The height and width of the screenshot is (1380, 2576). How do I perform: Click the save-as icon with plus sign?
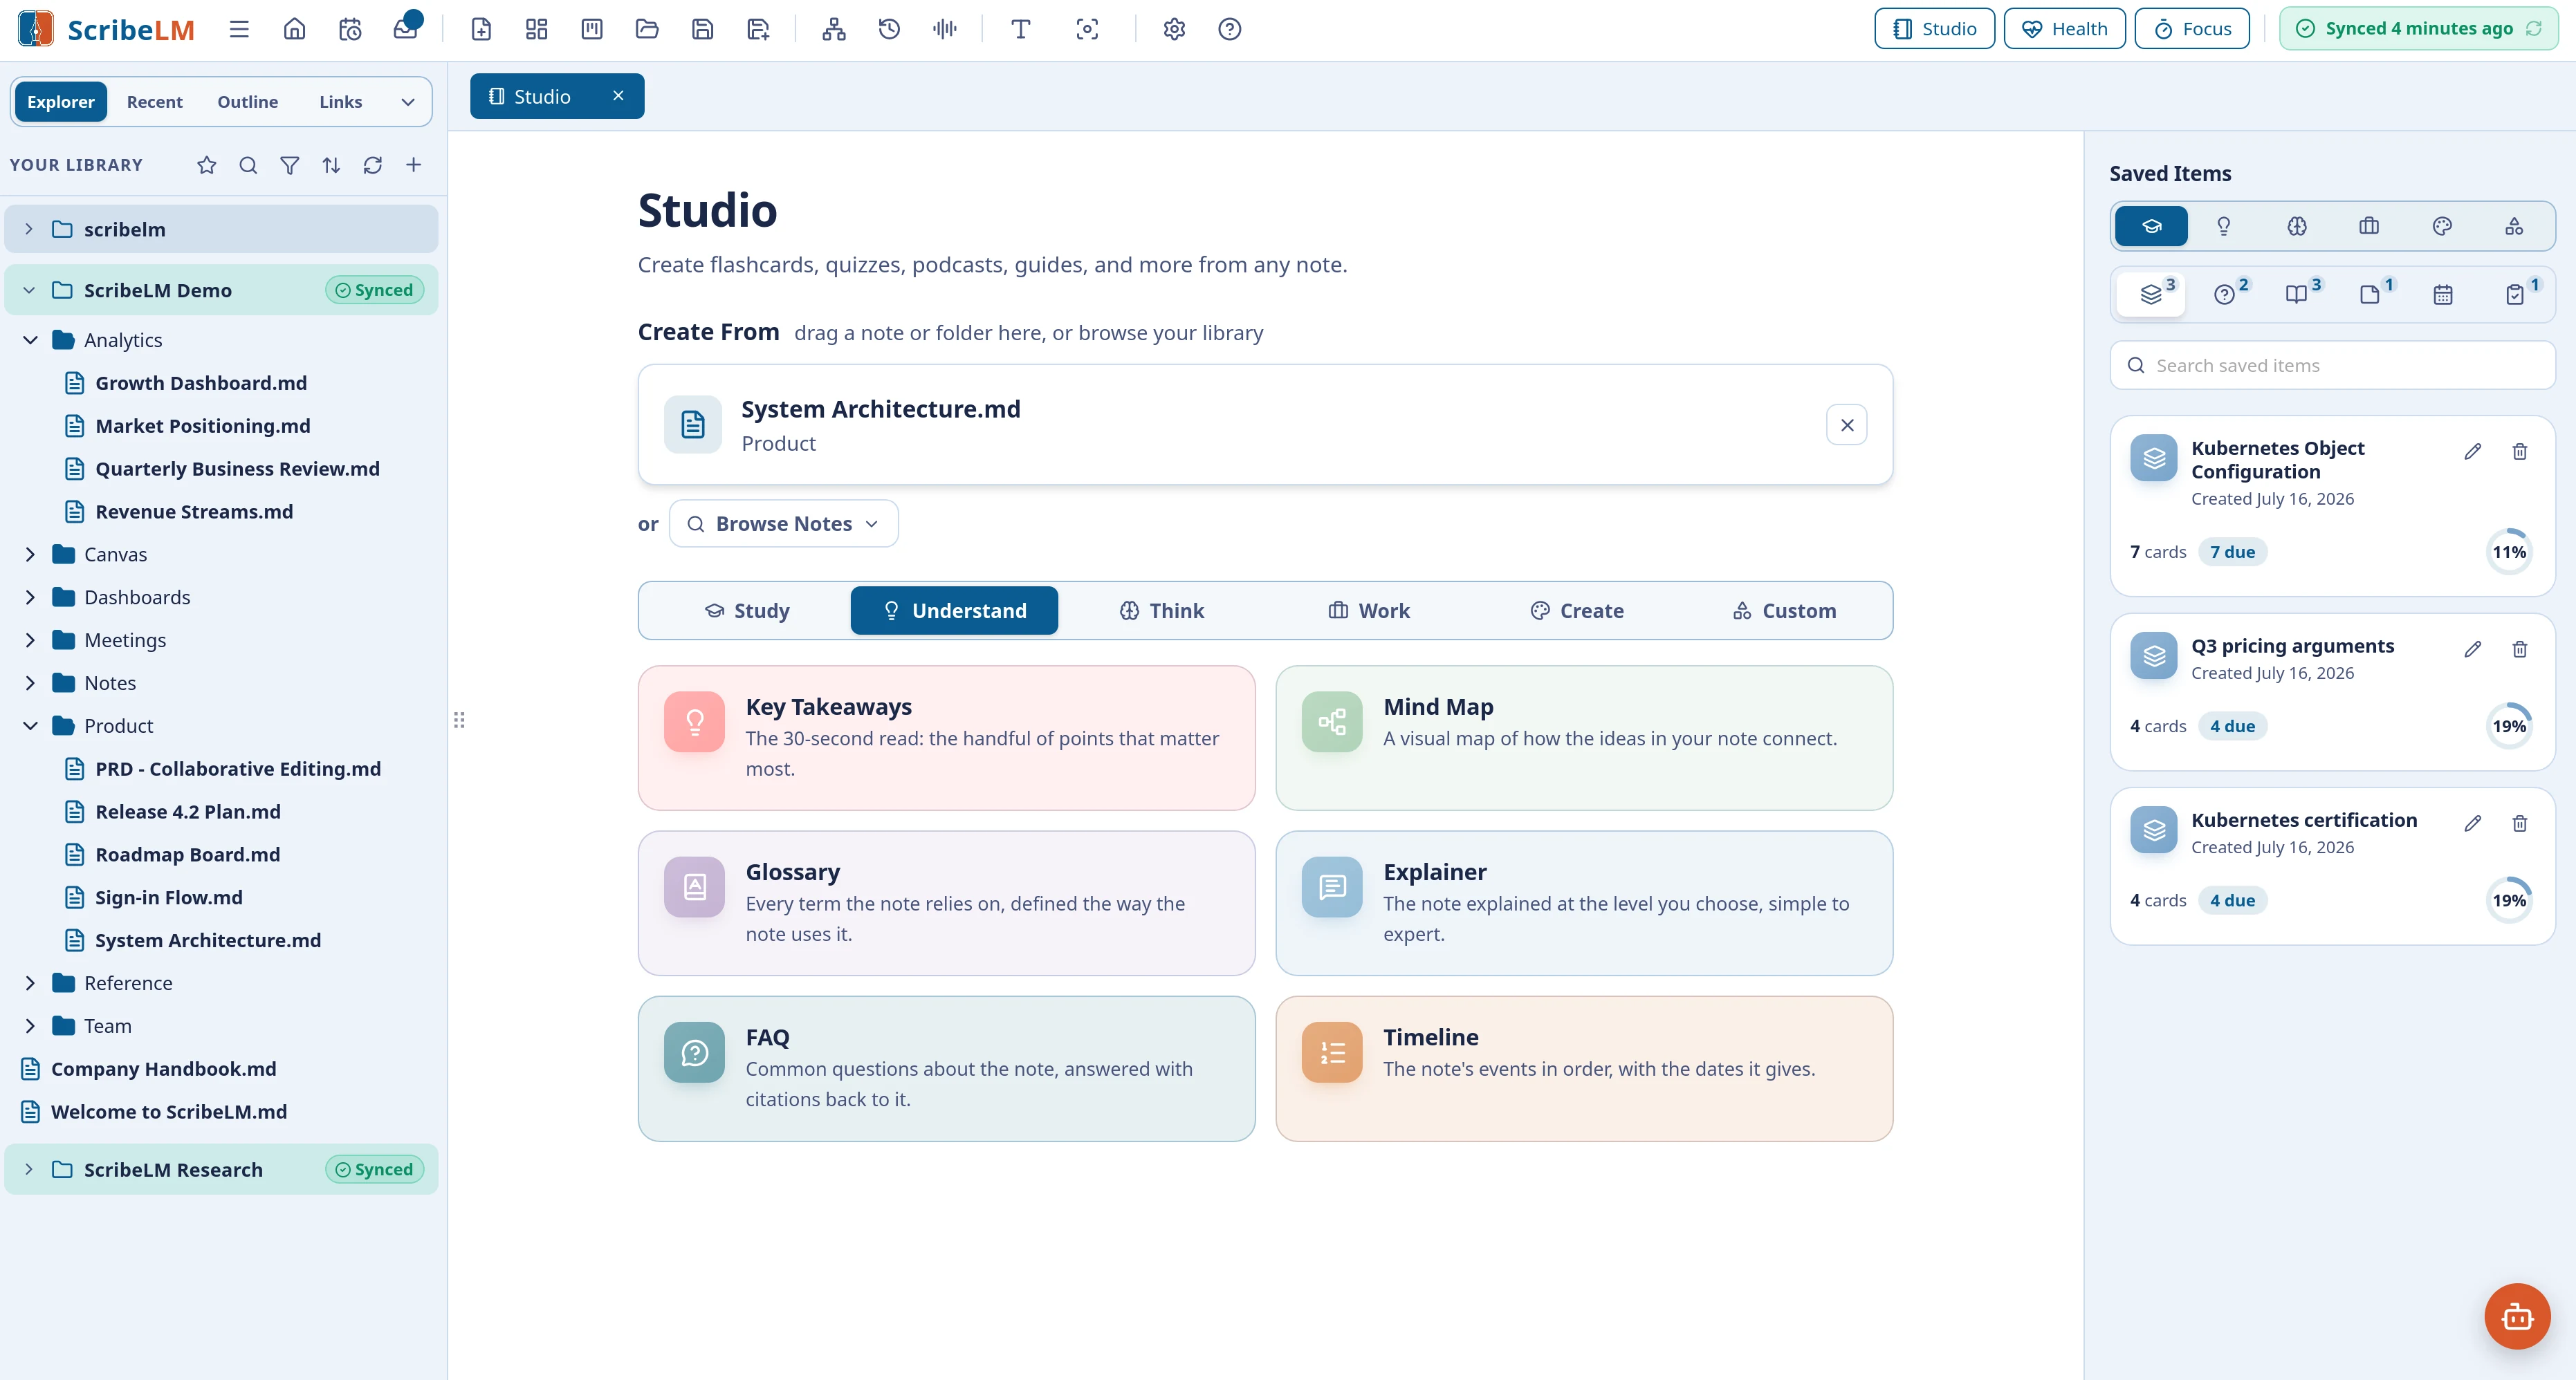758,29
